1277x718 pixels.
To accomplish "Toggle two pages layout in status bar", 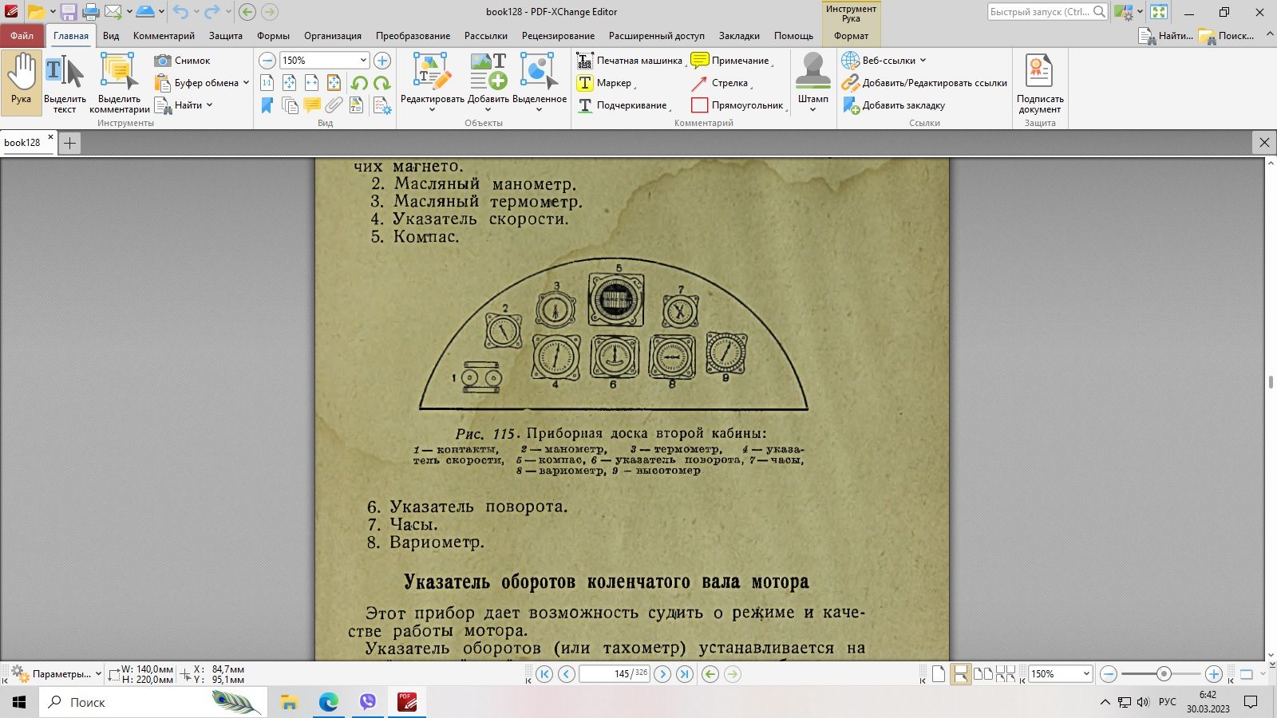I will (983, 674).
